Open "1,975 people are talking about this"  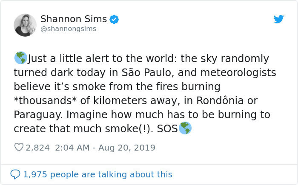click(x=97, y=174)
